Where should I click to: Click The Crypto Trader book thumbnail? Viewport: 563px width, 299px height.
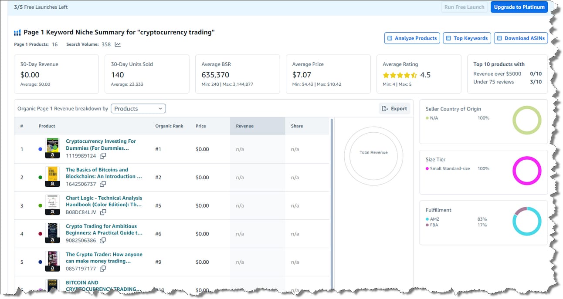point(52,258)
